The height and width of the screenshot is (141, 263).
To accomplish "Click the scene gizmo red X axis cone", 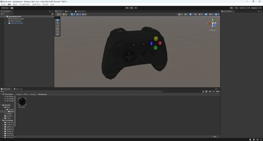I will coord(210,24).
